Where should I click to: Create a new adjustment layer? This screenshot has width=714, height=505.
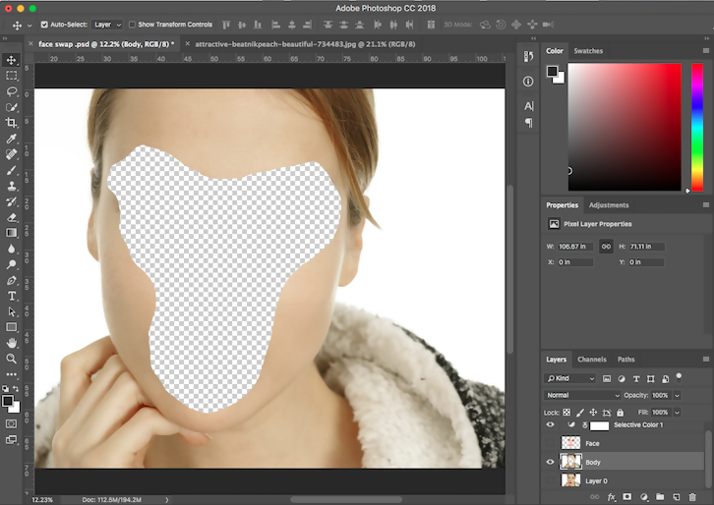click(x=644, y=497)
